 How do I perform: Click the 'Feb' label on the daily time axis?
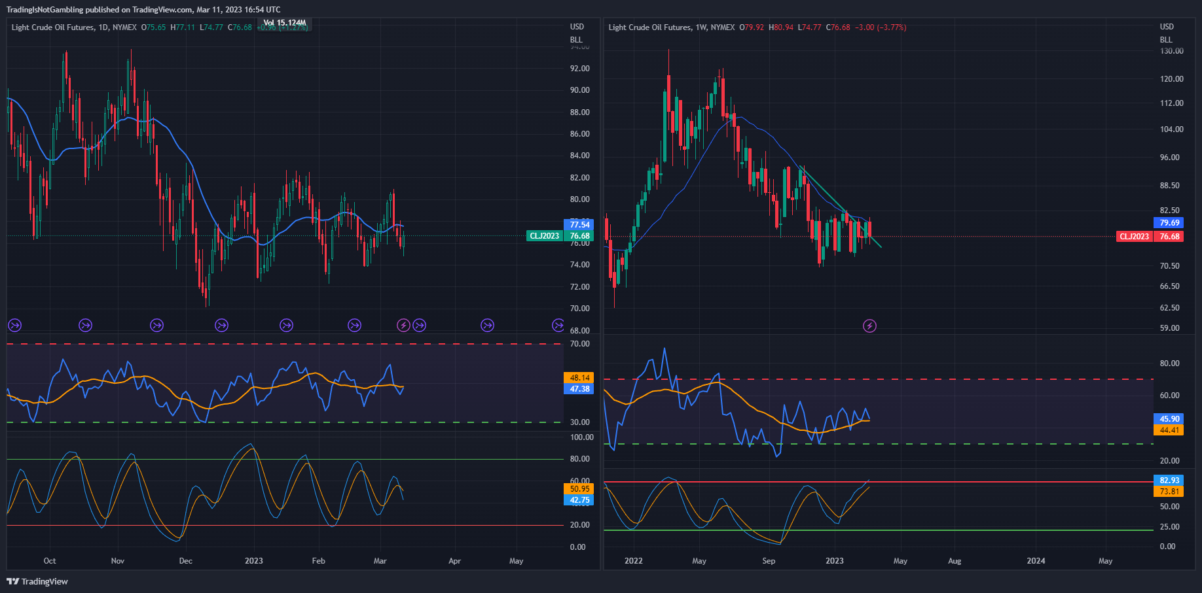(319, 561)
